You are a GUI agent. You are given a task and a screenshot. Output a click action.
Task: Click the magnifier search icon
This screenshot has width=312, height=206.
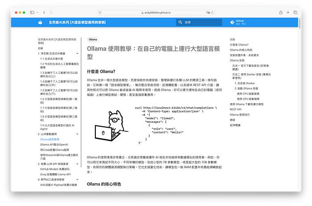(180, 22)
